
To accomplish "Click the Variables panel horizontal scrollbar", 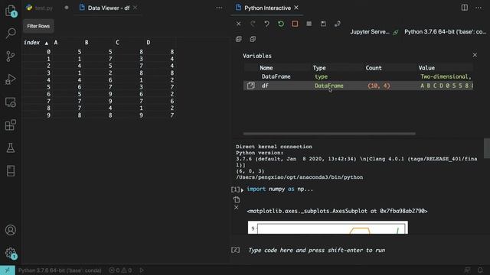I will tap(329, 134).
